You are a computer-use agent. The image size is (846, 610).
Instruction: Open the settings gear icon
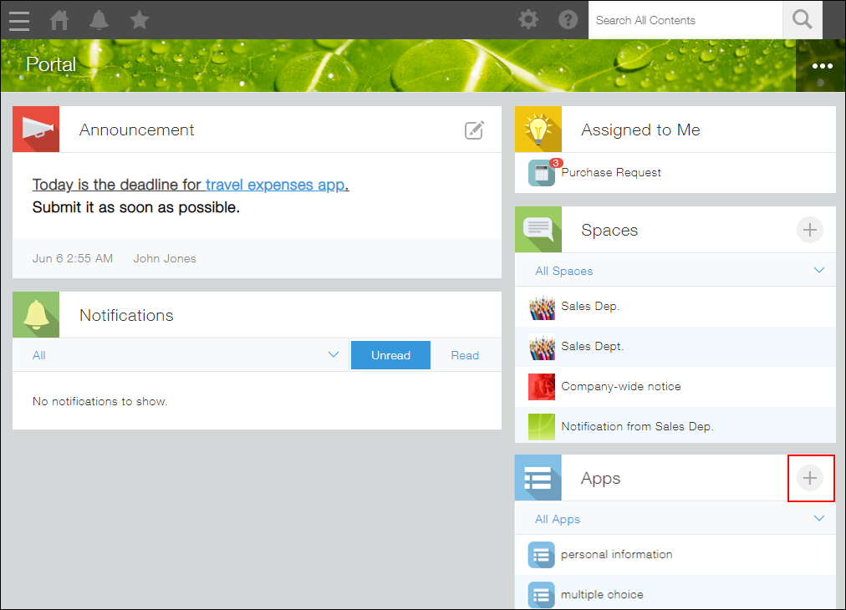[x=528, y=19]
